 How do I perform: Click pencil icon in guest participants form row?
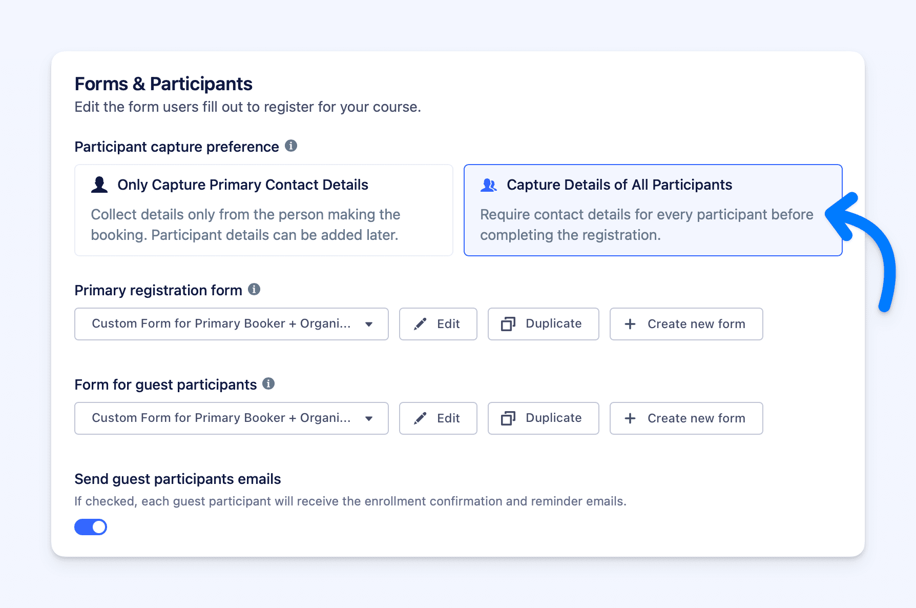(x=420, y=418)
